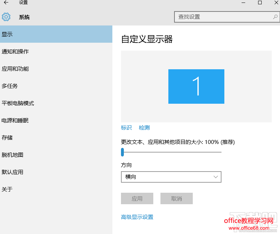Screen dimensions: 280x234
Task: Open 高级显示设置 link
Action: point(137,217)
